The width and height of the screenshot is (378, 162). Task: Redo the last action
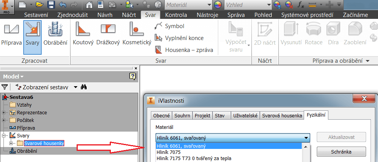click(x=74, y=4)
